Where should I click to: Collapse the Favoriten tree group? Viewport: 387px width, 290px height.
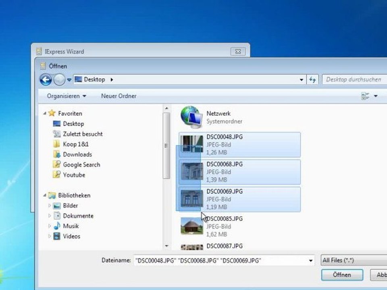(x=45, y=114)
